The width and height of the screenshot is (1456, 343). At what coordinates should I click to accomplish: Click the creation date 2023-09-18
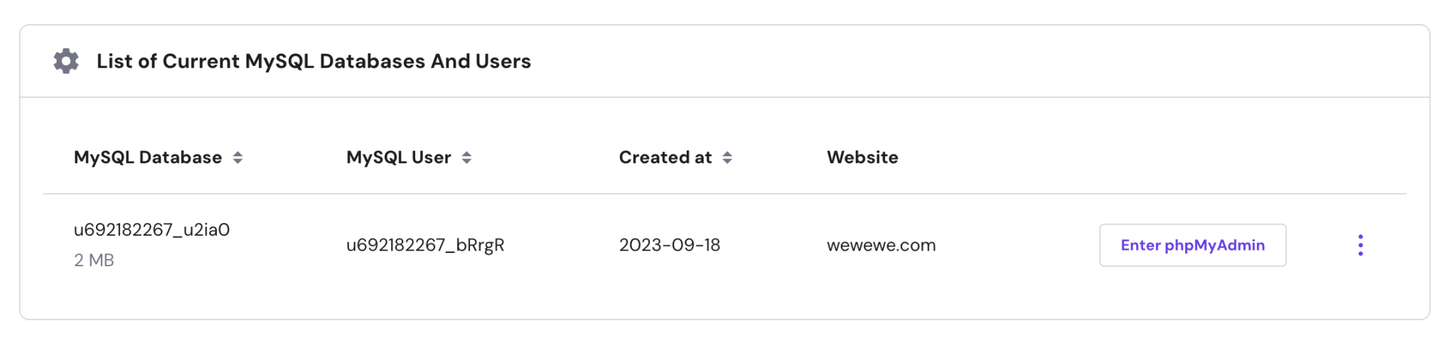tap(670, 245)
